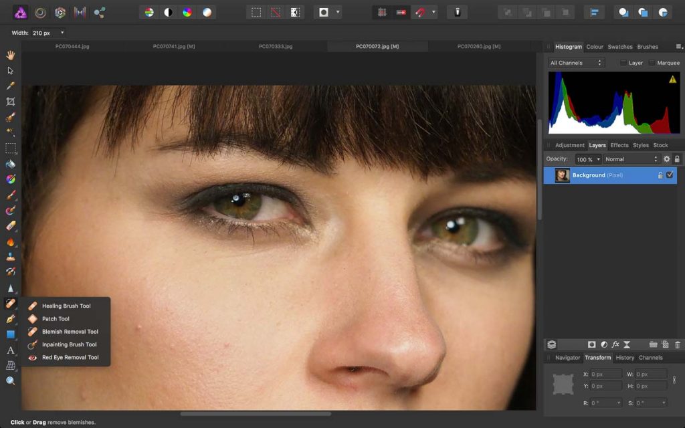Pick the Inpainting Brush Tool
Viewport: 685px width, 428px height.
pyautogui.click(x=69, y=344)
